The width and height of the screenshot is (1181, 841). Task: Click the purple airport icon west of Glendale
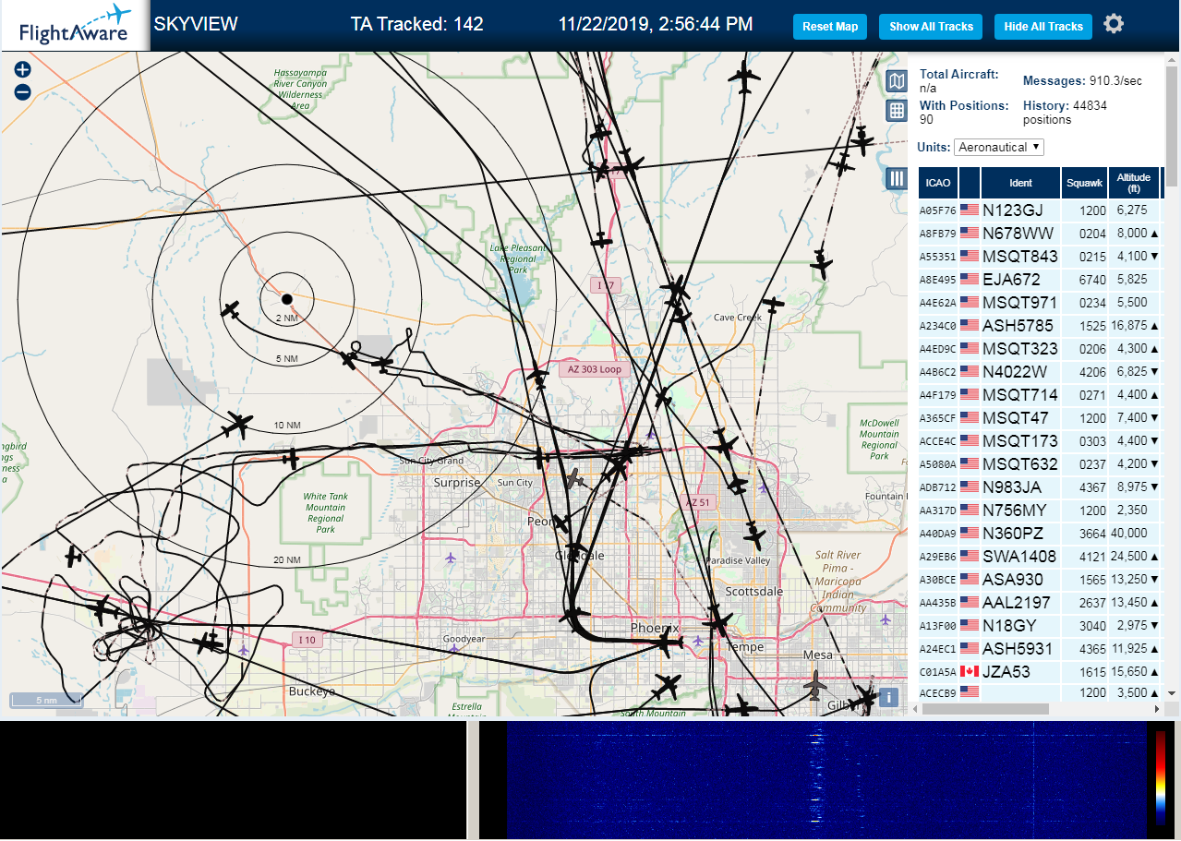[450, 558]
